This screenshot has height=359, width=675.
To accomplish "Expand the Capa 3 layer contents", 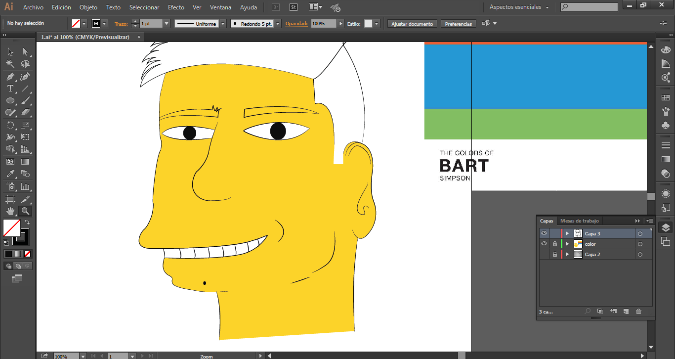I will (x=567, y=233).
